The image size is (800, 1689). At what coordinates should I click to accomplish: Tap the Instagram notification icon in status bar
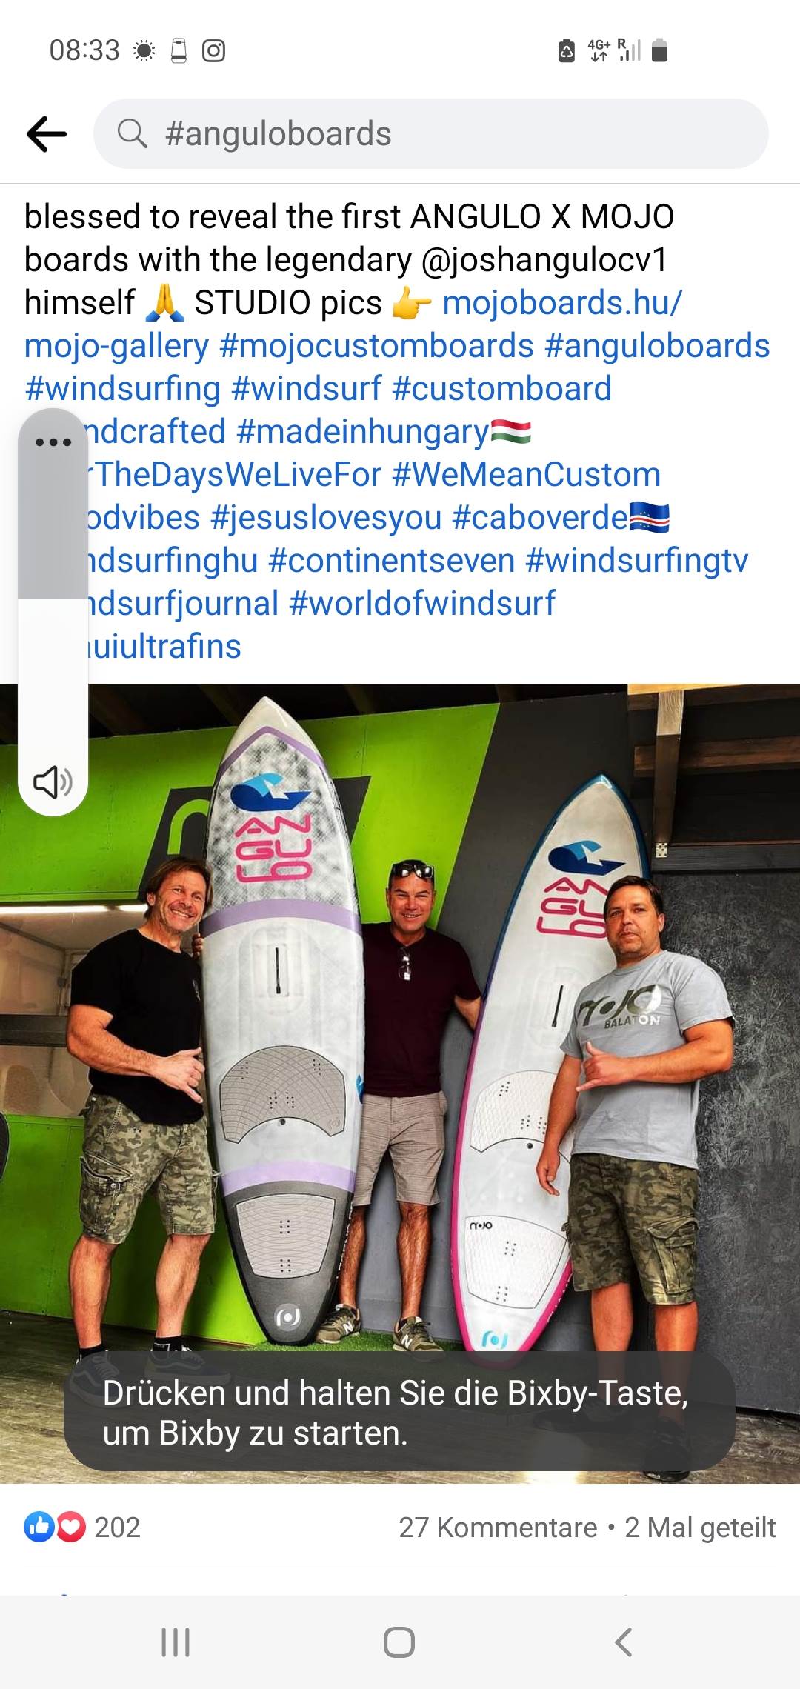tap(214, 50)
